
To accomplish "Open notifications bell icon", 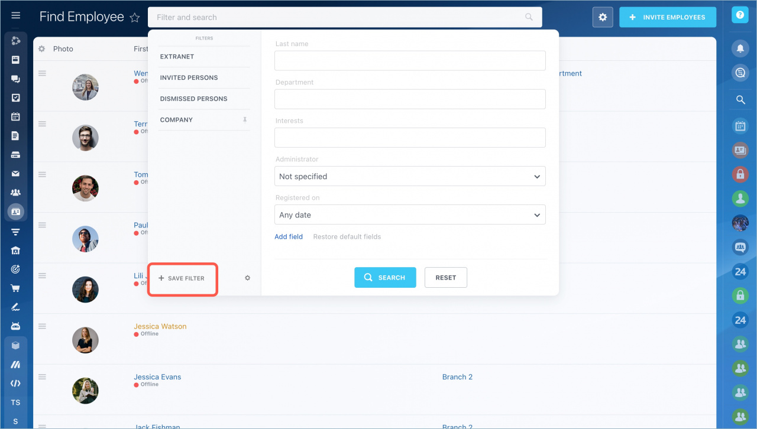I will [740, 47].
